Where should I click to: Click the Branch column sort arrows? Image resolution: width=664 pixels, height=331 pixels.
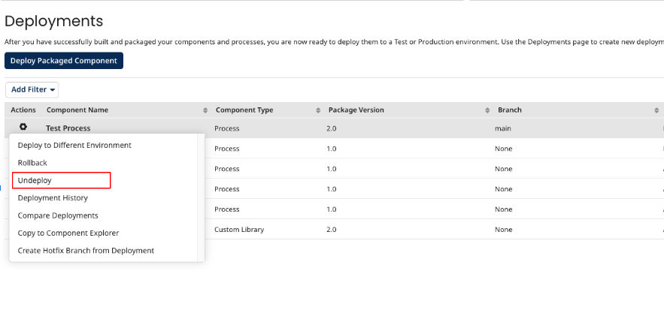tap(656, 110)
